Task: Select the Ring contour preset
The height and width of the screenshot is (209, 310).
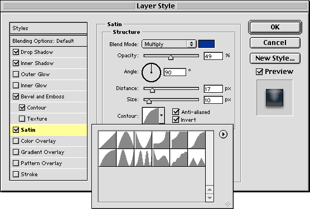Action: point(125,157)
